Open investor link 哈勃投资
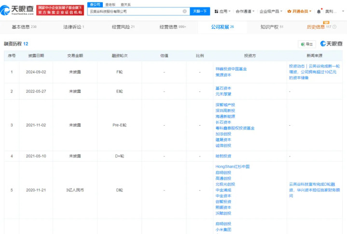 [x=223, y=156]
